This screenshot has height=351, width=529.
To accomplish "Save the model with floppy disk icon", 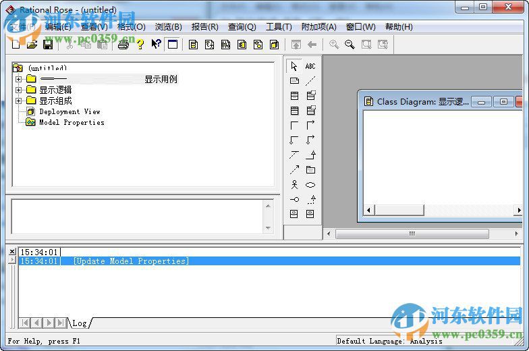I will point(48,45).
